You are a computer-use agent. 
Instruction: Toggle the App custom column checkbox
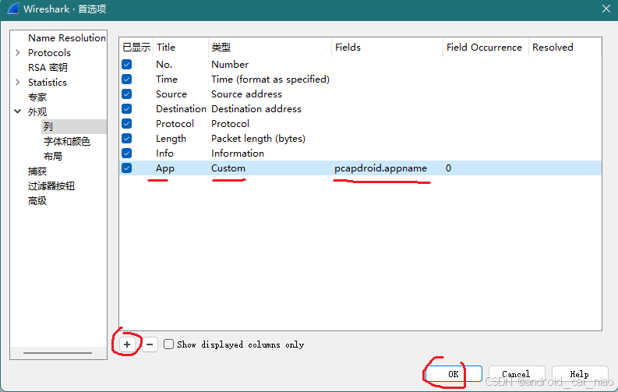pos(126,168)
